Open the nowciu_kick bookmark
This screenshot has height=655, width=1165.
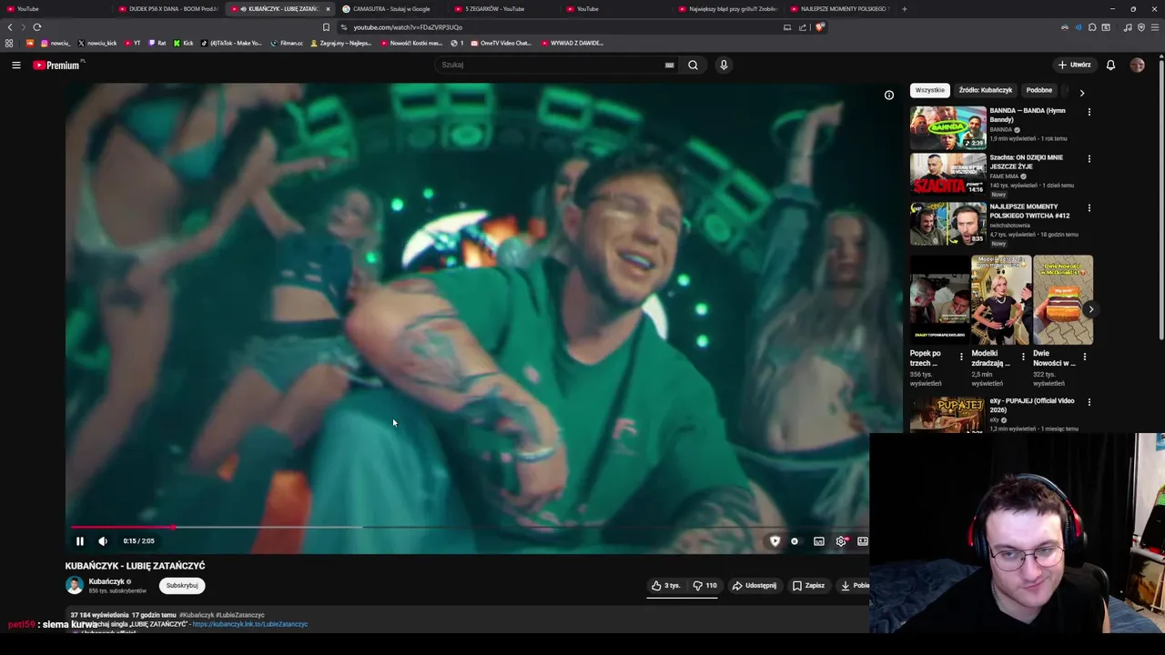[x=97, y=43]
